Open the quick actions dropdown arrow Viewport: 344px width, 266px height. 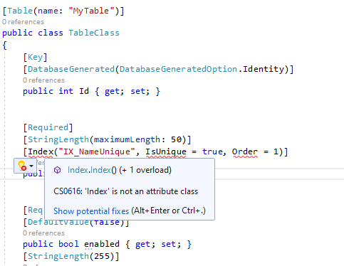(31, 166)
